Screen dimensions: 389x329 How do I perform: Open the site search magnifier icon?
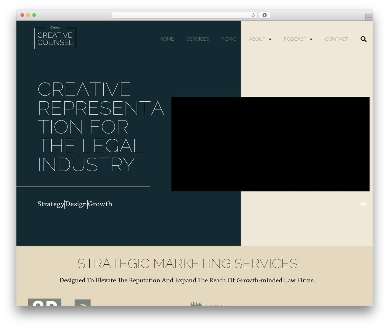[363, 39]
